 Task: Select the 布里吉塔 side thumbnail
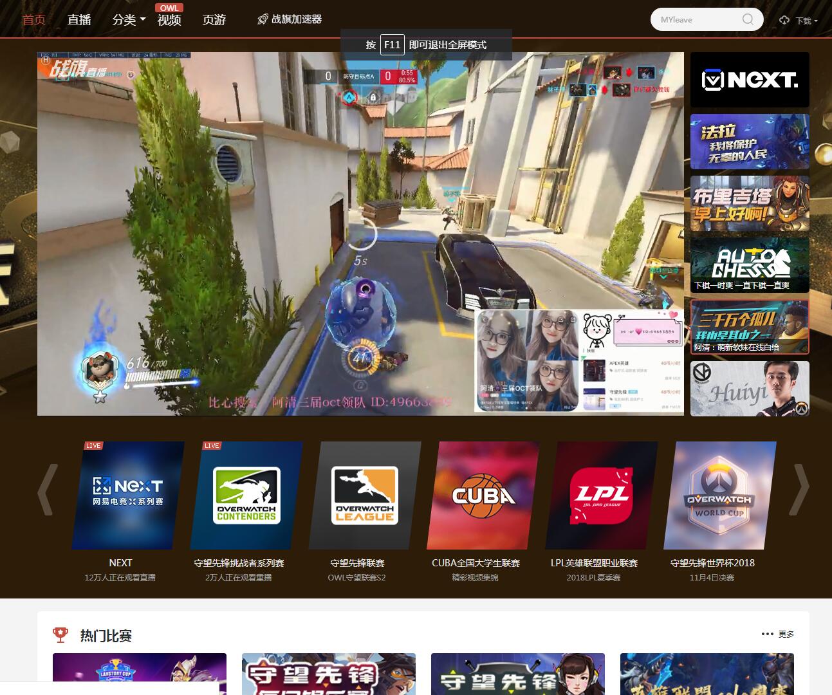750,203
